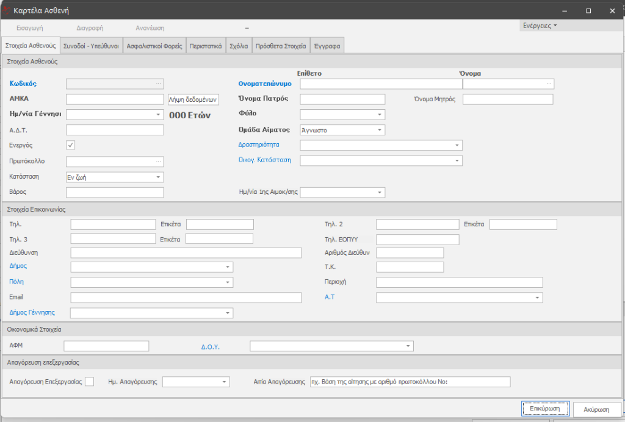Open the Περιστατικά tab
Image resolution: width=625 pixels, height=422 pixels.
(x=204, y=46)
